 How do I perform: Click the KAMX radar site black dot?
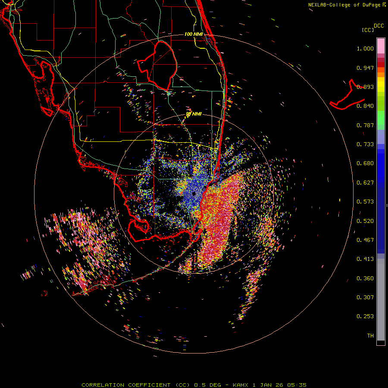click(194, 194)
